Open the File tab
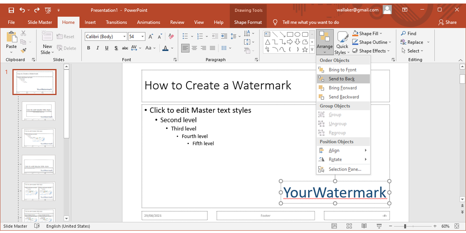466x233 pixels. click(11, 22)
